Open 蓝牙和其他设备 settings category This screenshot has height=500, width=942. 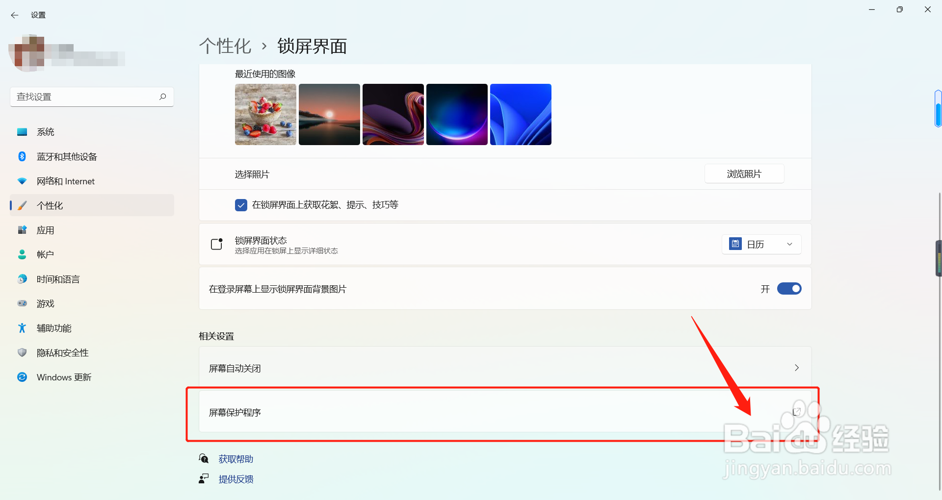[x=92, y=156]
